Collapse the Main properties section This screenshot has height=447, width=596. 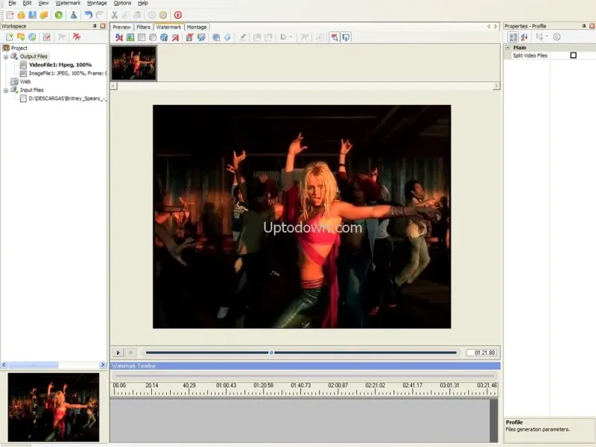click(x=508, y=48)
